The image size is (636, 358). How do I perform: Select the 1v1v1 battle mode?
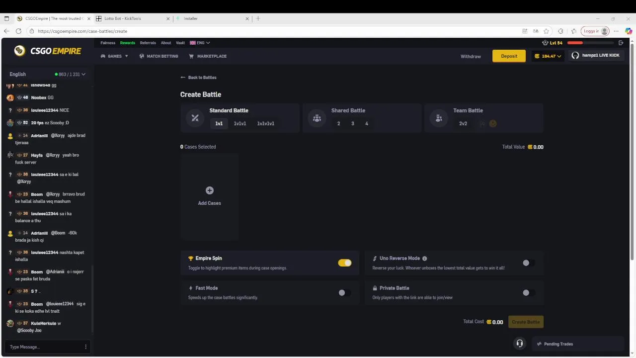pos(240,124)
